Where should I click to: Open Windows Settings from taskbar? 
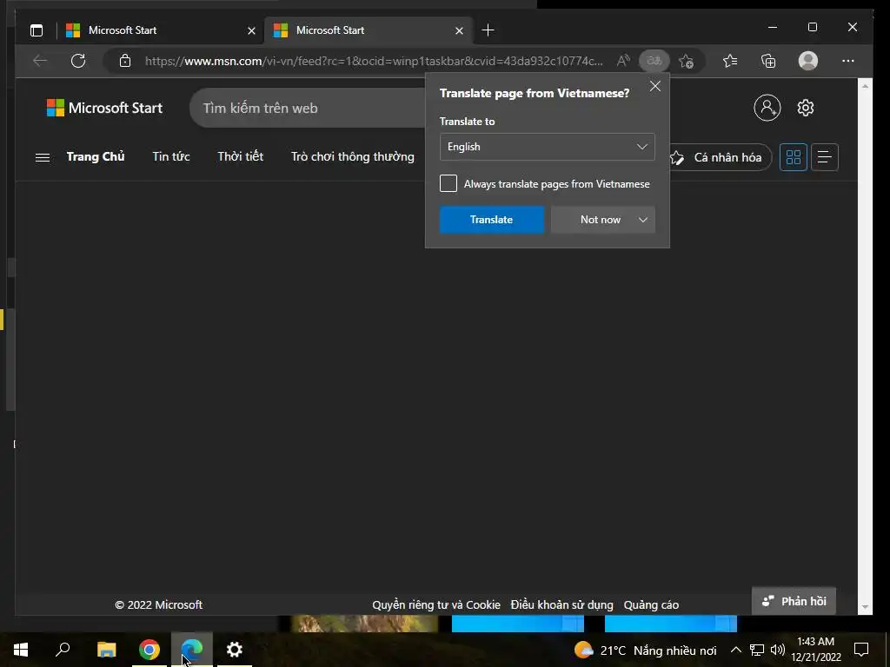(x=235, y=650)
